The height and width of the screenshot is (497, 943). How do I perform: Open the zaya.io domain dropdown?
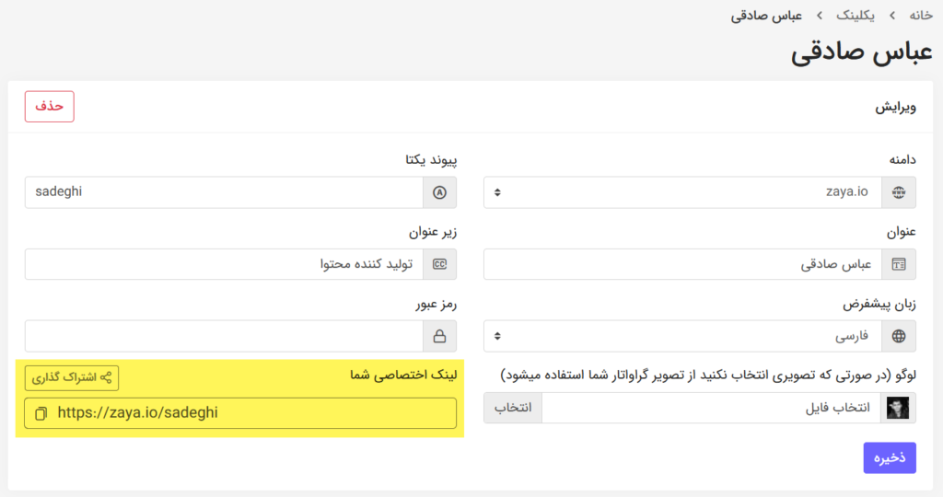[682, 192]
